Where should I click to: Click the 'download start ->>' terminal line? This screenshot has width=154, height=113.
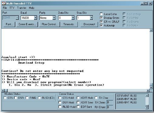coord(18,57)
